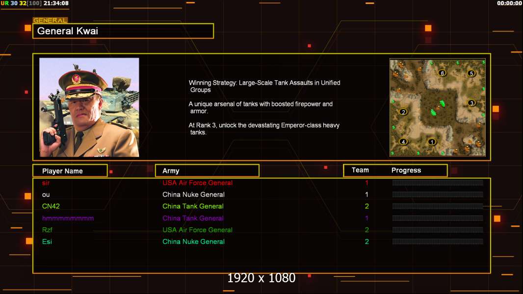The height and width of the screenshot is (294, 523).
Task: Click the General Kwai portrait image
Action: [x=89, y=107]
